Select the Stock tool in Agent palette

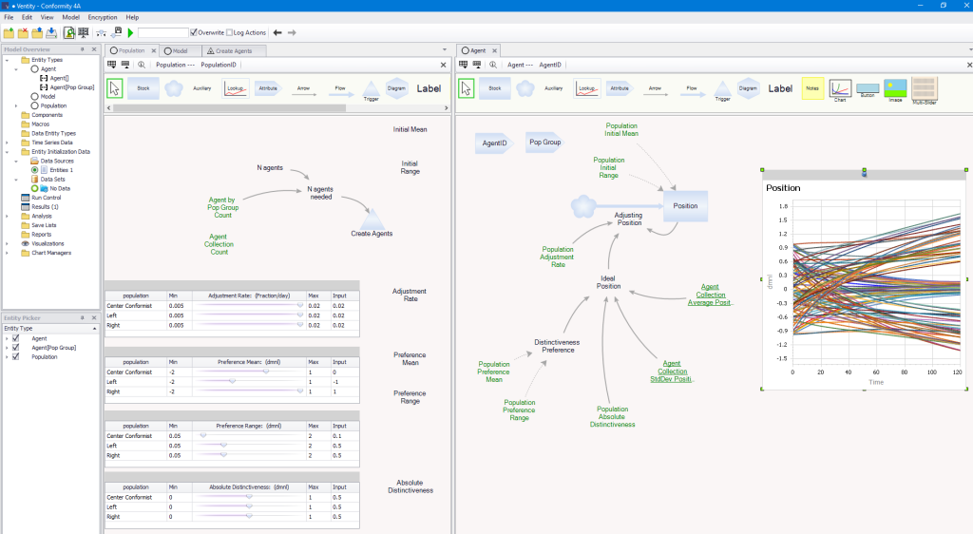tap(495, 88)
